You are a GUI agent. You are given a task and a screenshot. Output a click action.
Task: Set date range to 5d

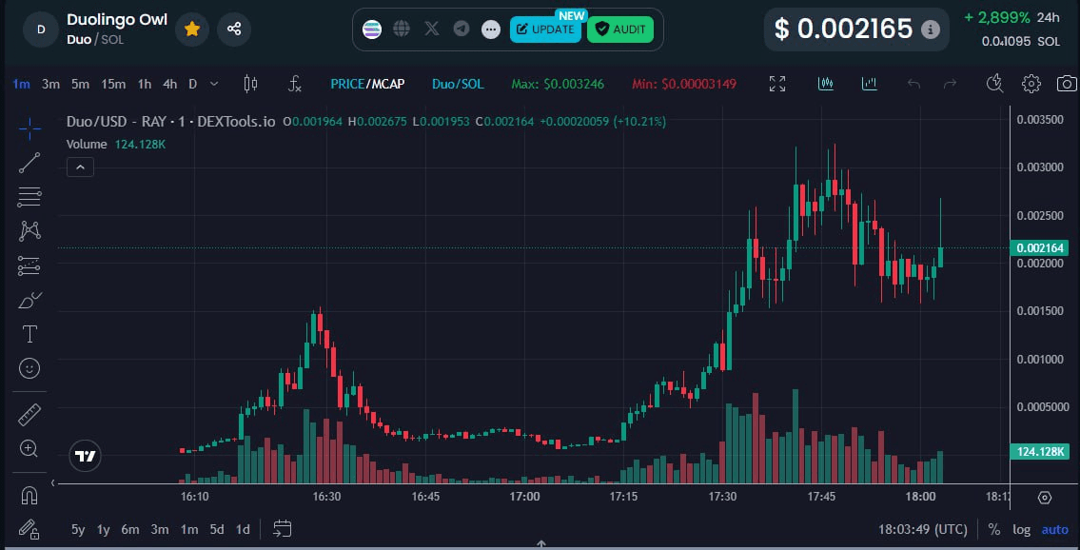217,529
